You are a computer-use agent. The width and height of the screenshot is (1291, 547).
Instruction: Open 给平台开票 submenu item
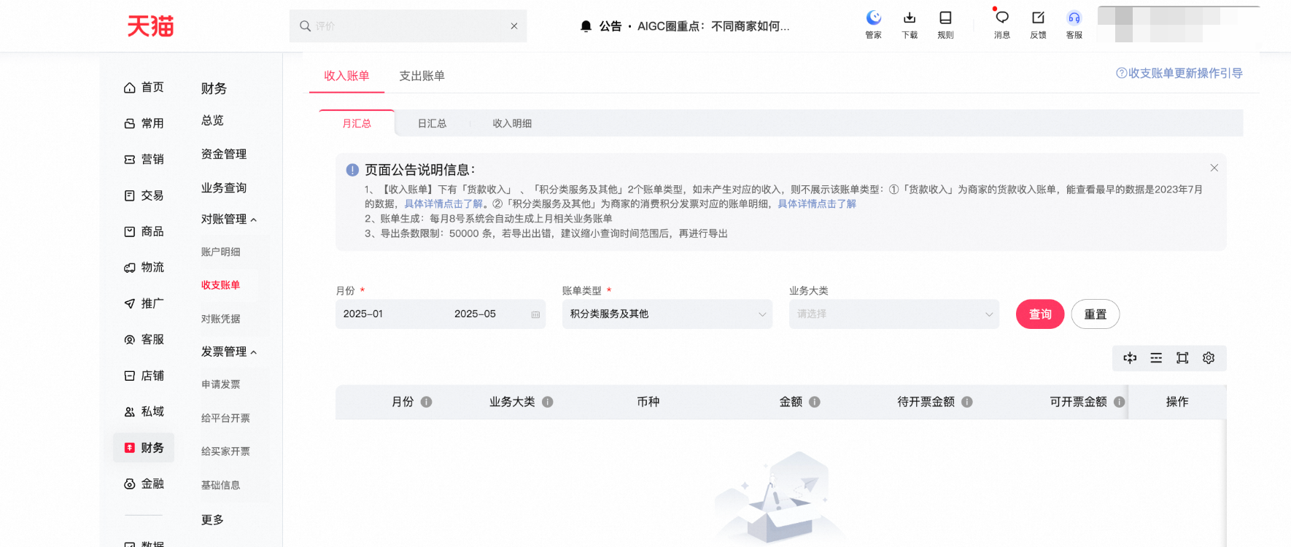click(x=225, y=418)
